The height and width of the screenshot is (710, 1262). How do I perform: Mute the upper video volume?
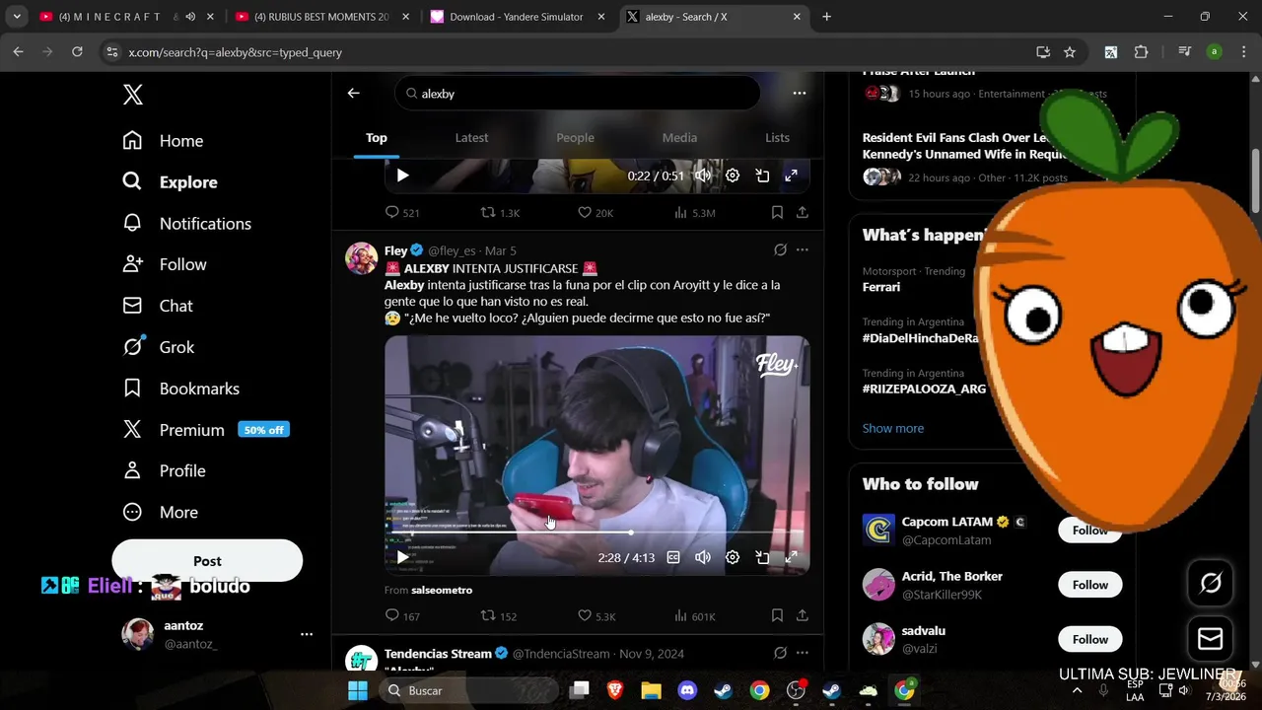click(x=703, y=176)
